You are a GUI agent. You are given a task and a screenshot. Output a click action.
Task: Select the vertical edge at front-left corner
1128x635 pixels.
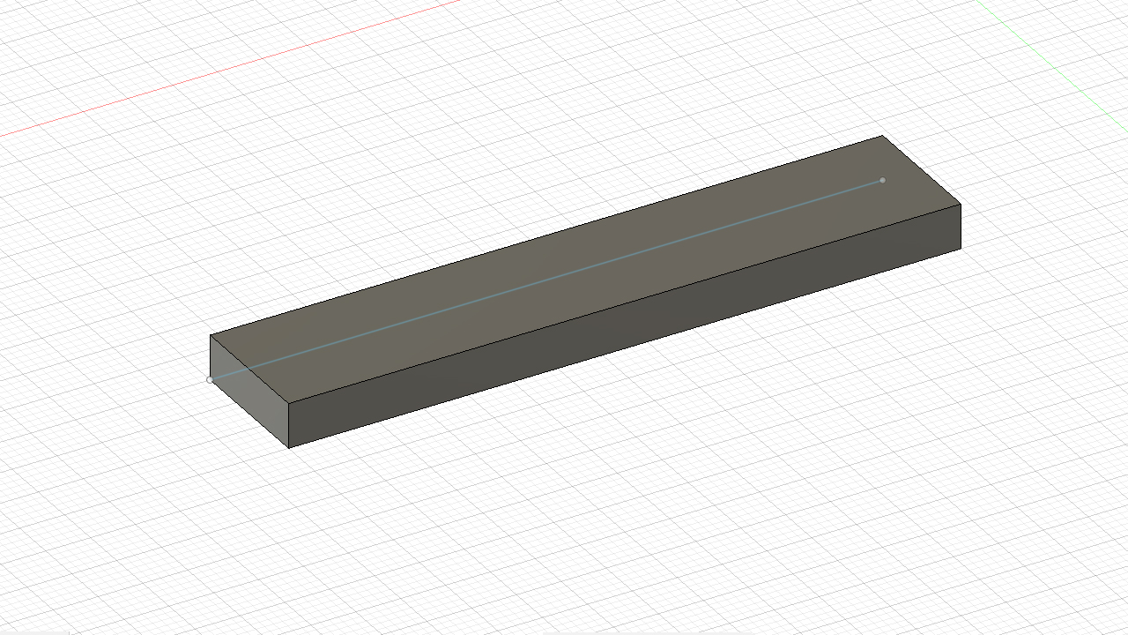coord(289,425)
